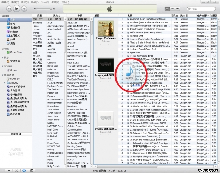Uncheck 16.Viva la revolution checkbox
220x173 pixels.
coord(128,106)
